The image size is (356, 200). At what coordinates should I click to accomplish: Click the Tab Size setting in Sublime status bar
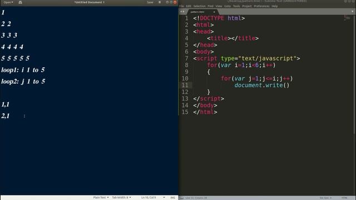pos(325,198)
